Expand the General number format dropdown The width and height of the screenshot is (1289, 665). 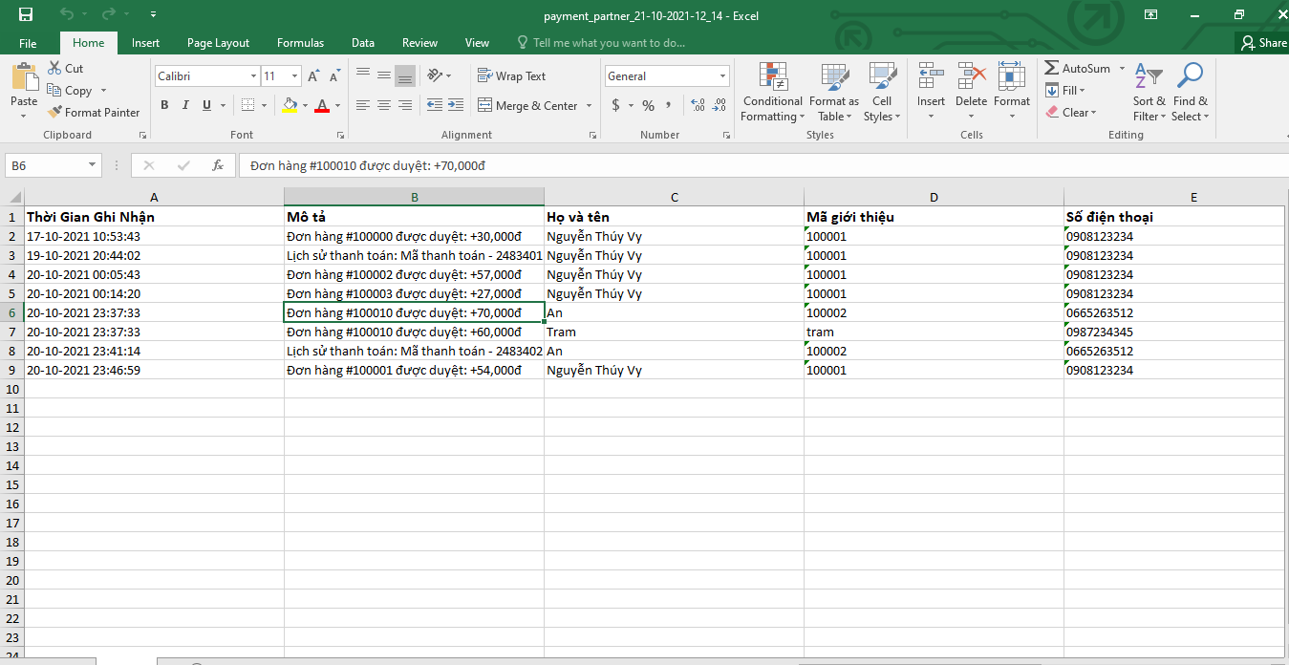tap(722, 76)
